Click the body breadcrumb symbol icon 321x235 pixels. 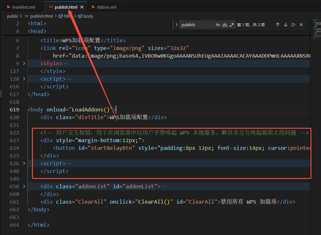tap(80, 16)
